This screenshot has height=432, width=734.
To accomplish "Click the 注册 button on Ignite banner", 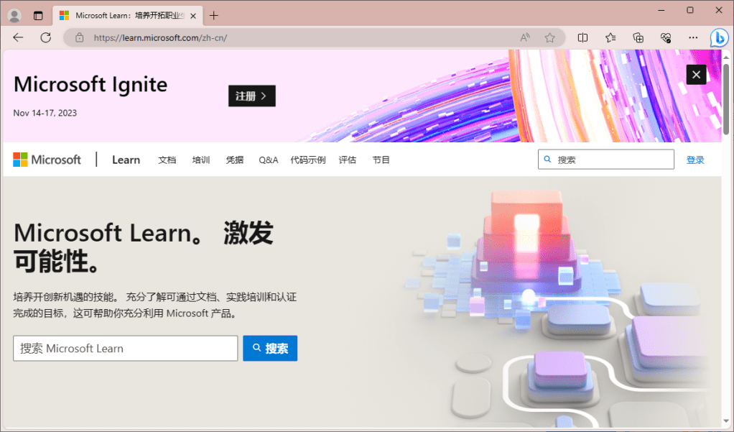I will [251, 96].
